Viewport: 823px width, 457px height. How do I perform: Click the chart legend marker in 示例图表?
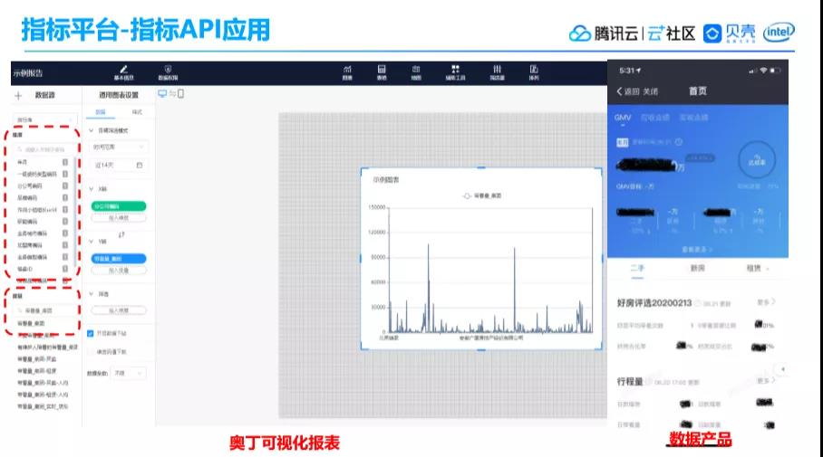467,195
